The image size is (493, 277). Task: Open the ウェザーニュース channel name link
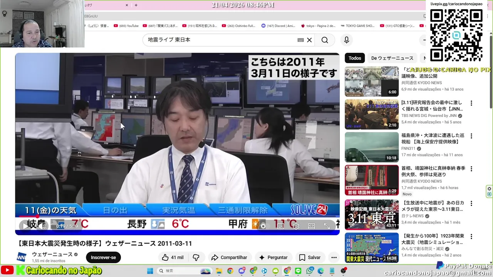pyautogui.click(x=52, y=254)
